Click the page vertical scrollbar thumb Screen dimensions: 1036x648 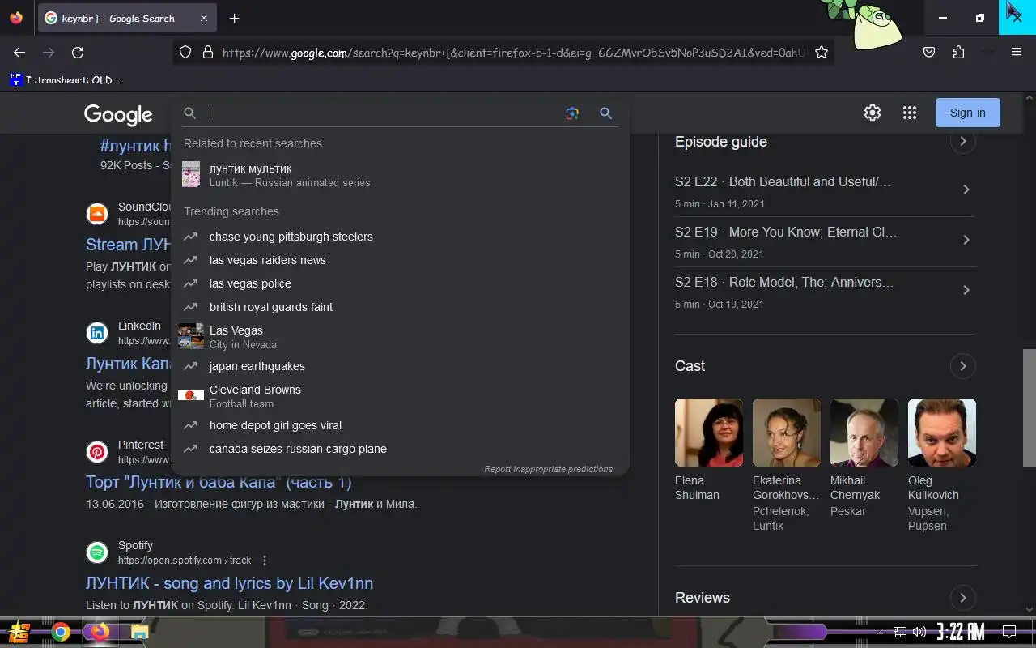point(1029,408)
